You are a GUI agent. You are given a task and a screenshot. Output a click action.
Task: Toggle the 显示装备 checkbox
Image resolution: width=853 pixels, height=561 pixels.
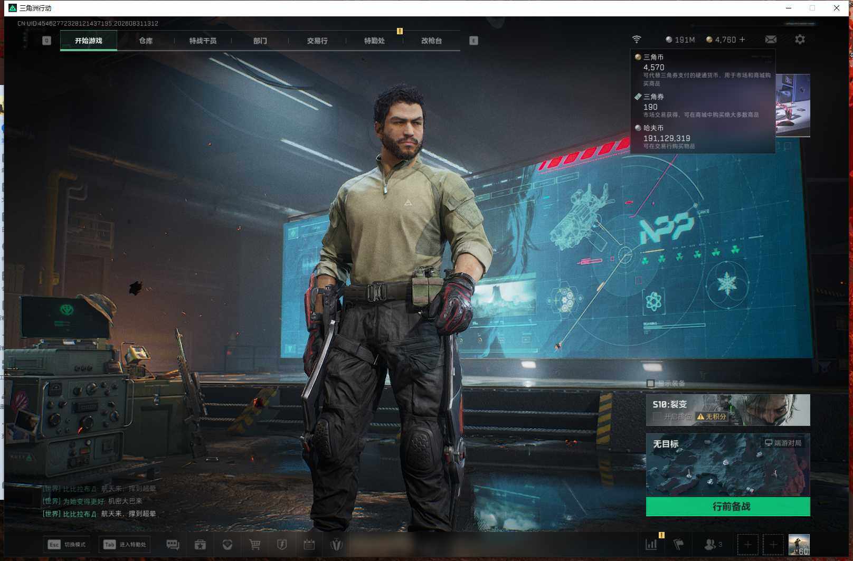click(650, 384)
